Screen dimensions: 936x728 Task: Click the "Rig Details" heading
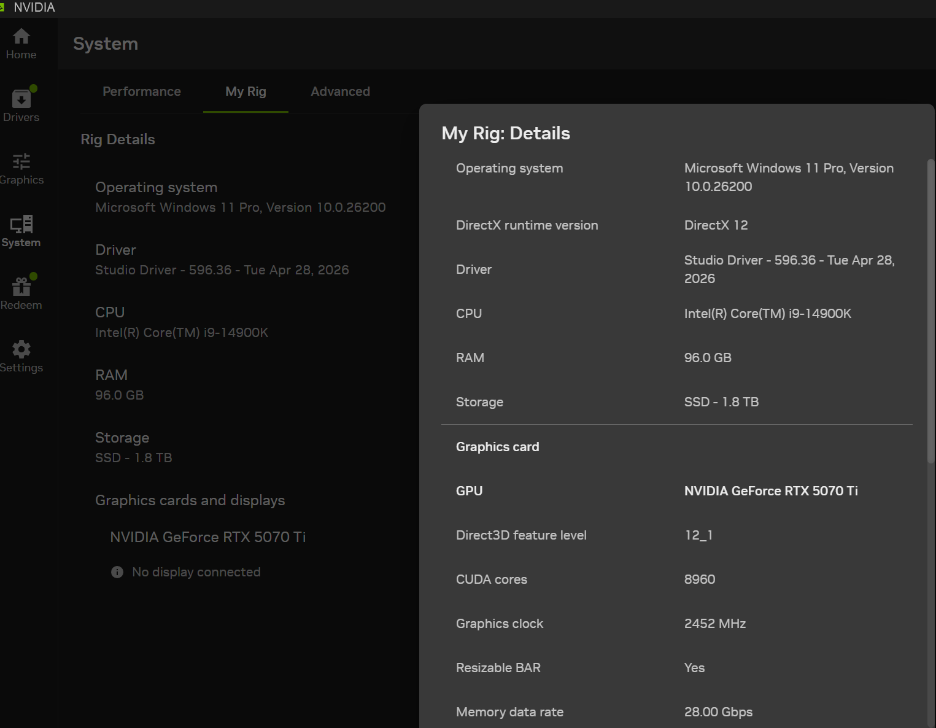coord(118,139)
